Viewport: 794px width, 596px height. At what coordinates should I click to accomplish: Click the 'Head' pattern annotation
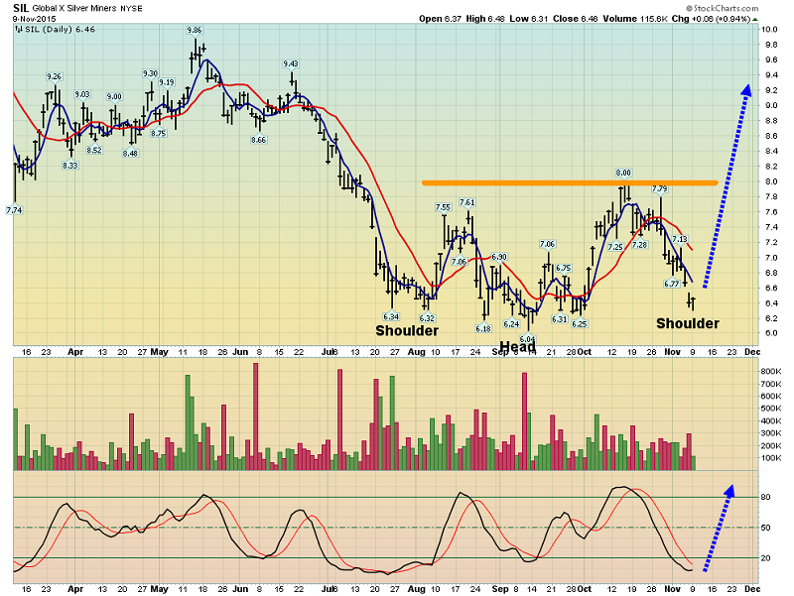(517, 347)
